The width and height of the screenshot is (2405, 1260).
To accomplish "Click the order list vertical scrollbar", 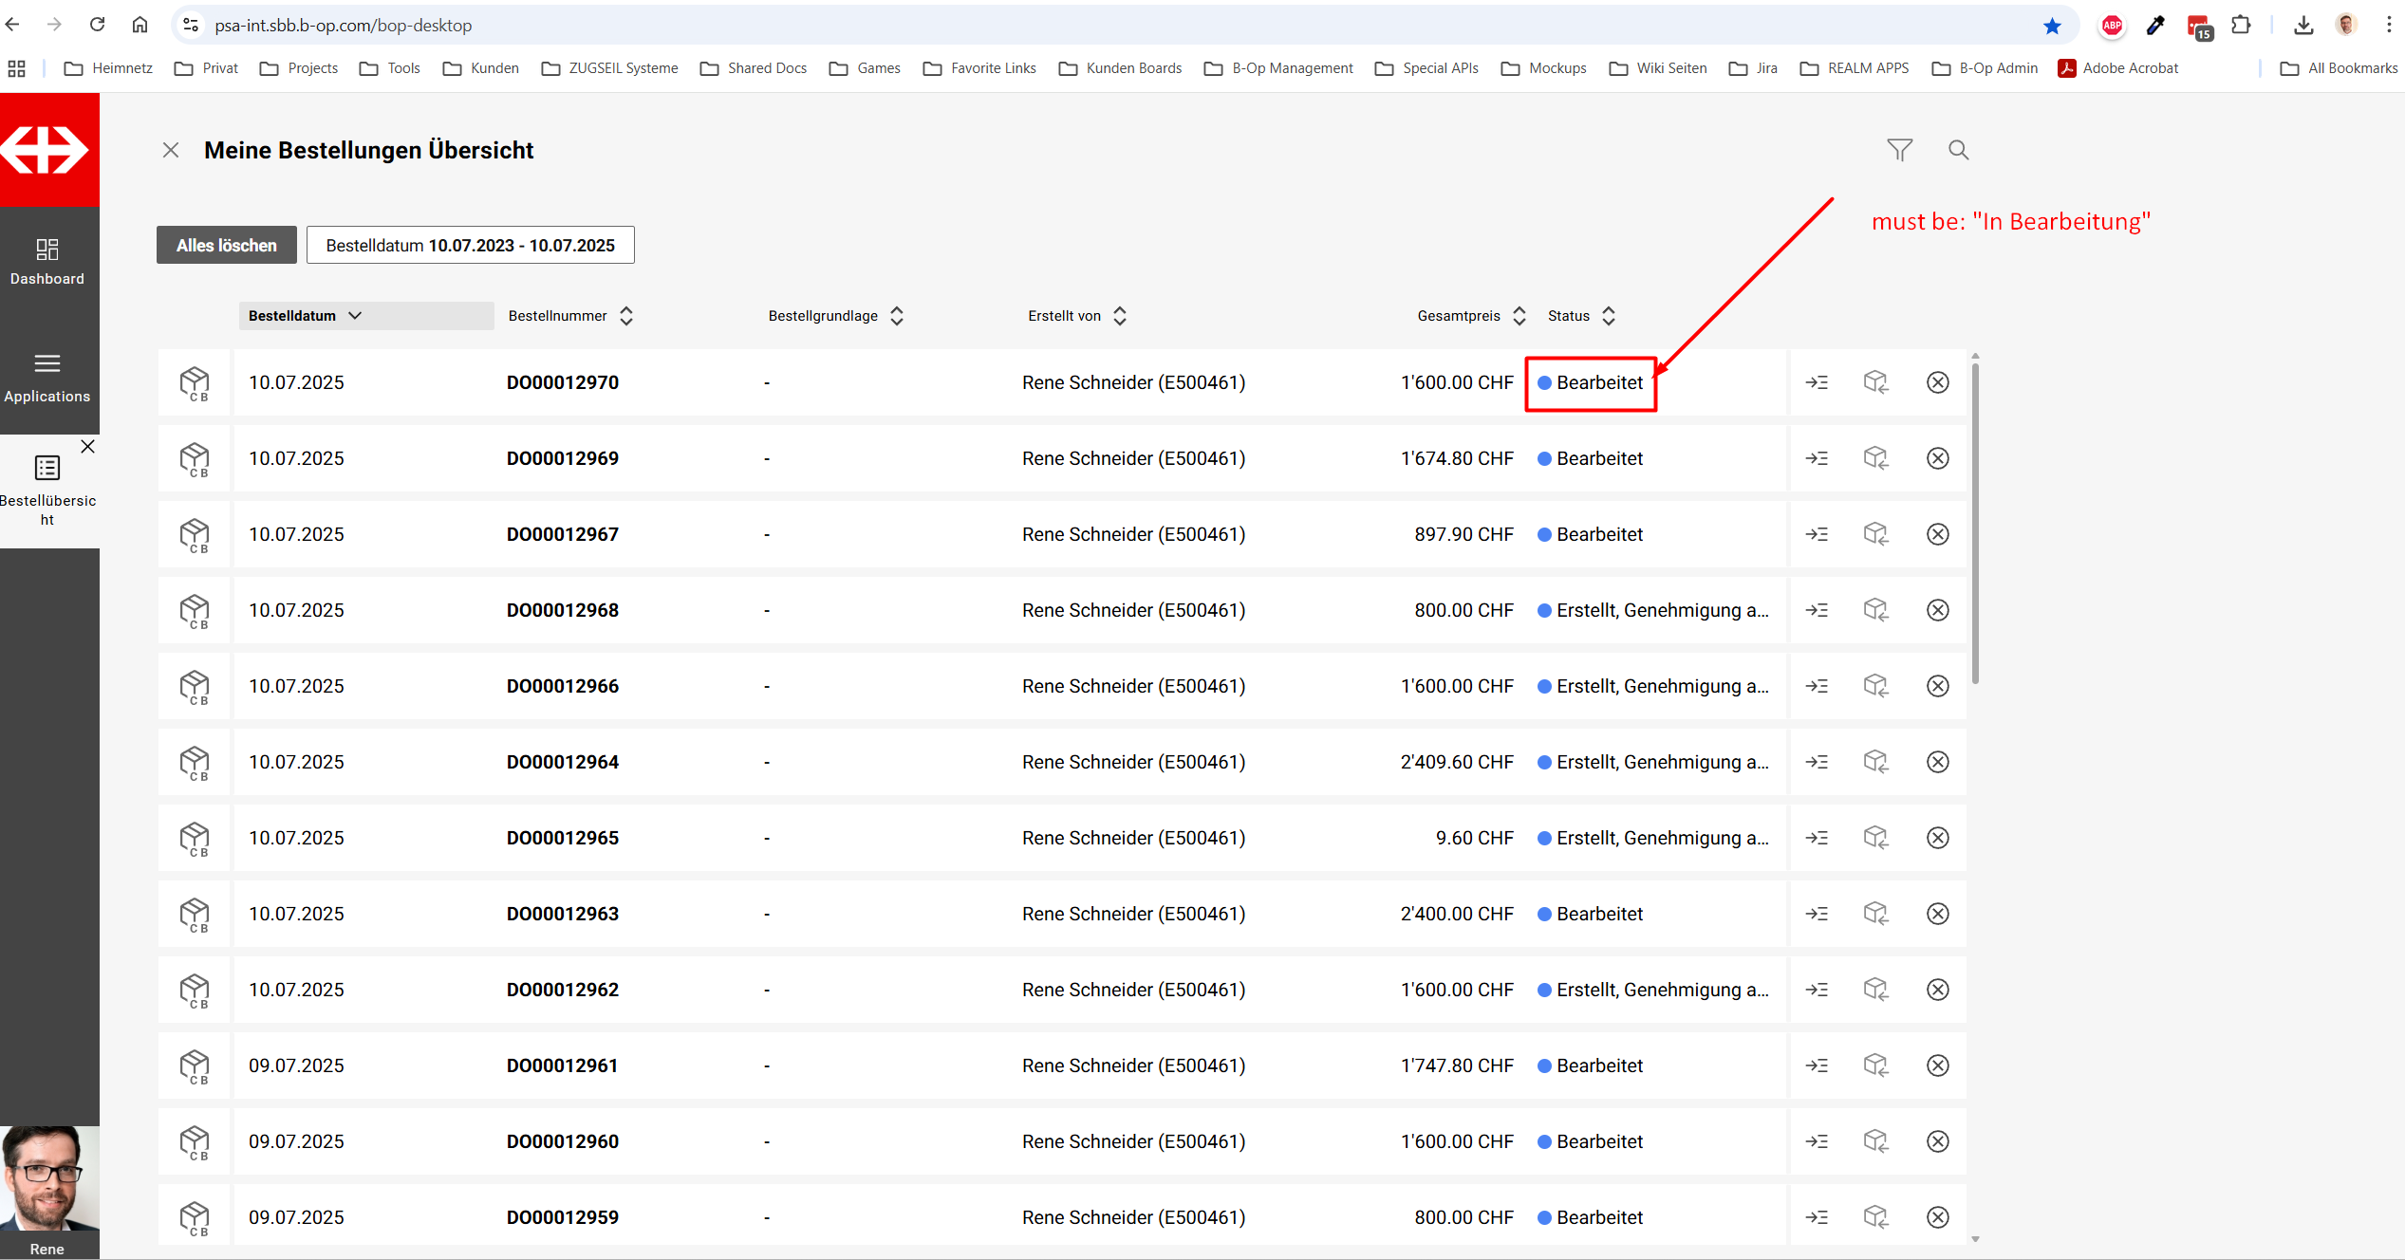I will pos(1975,522).
